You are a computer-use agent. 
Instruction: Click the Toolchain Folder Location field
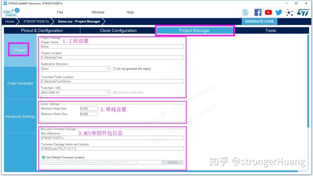(112, 81)
